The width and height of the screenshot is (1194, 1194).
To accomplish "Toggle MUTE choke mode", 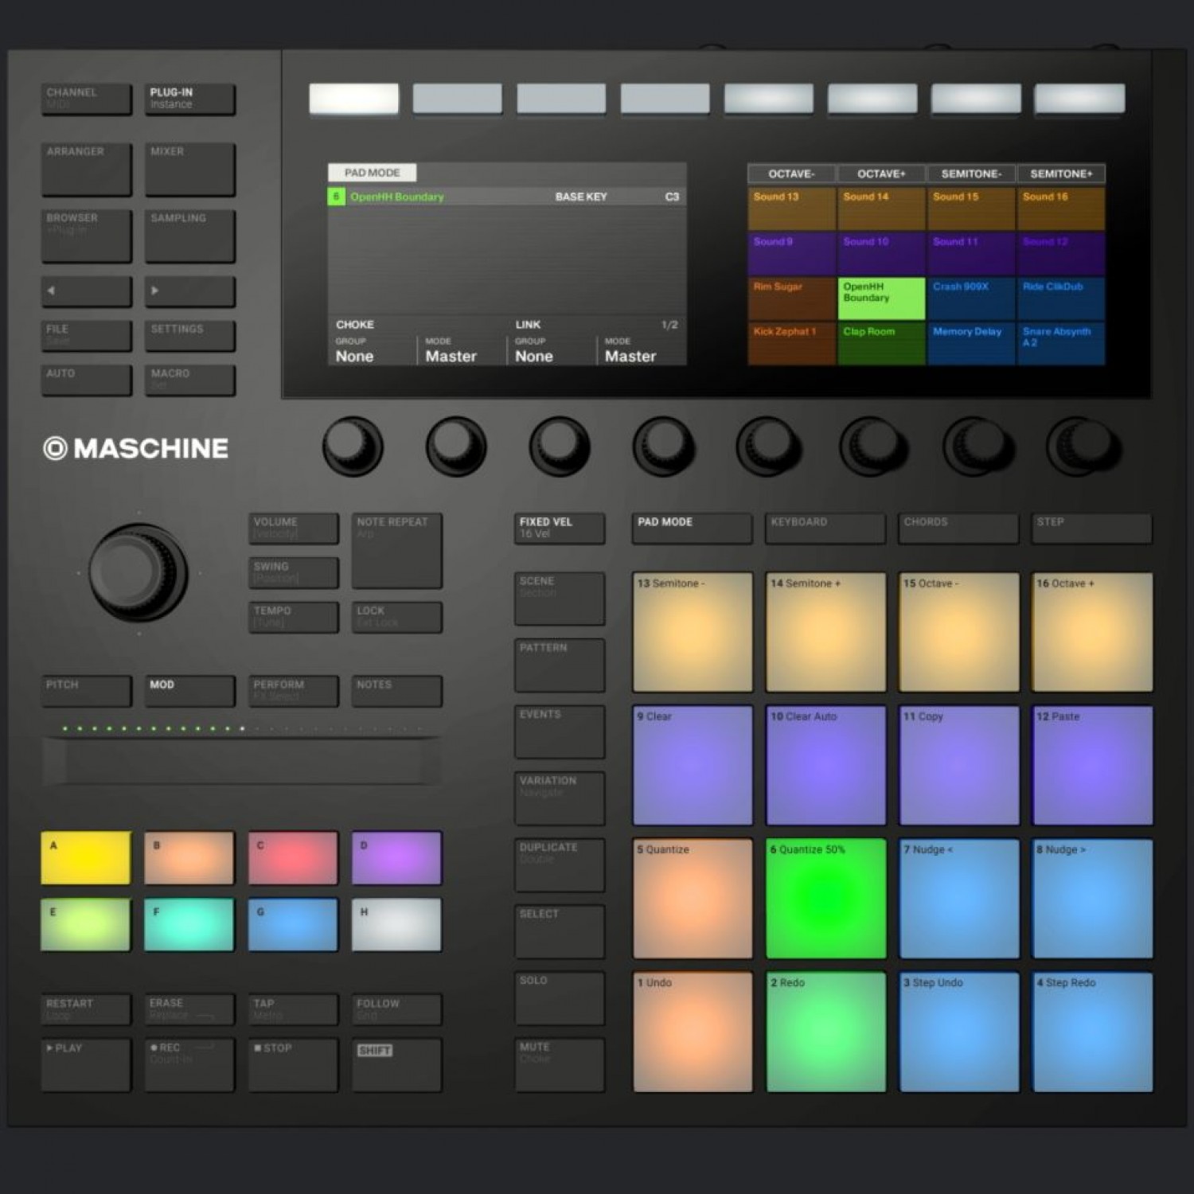I will coord(560,1063).
